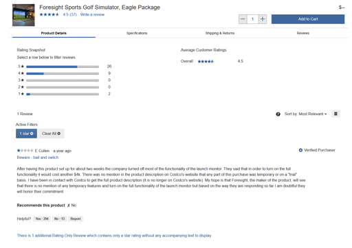Click the Verified Purchaser badge icon
Viewport: 352px width, 248px height.
[x=300, y=150]
